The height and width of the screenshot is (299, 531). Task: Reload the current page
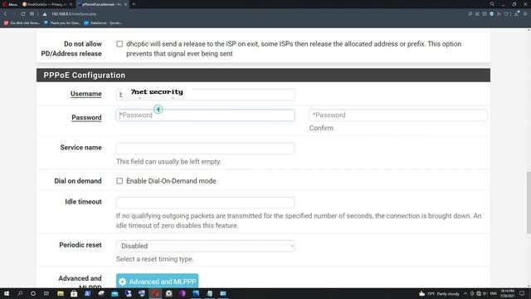23,14
